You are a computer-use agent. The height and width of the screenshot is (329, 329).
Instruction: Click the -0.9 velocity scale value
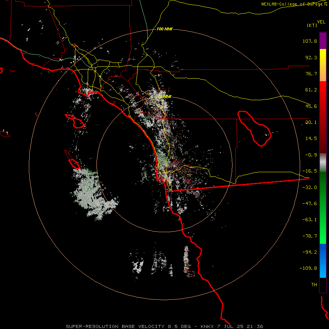[x=311, y=155]
